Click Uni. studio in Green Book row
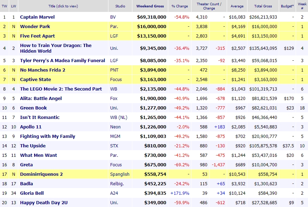The width and height of the screenshot is (308, 207). (x=114, y=108)
